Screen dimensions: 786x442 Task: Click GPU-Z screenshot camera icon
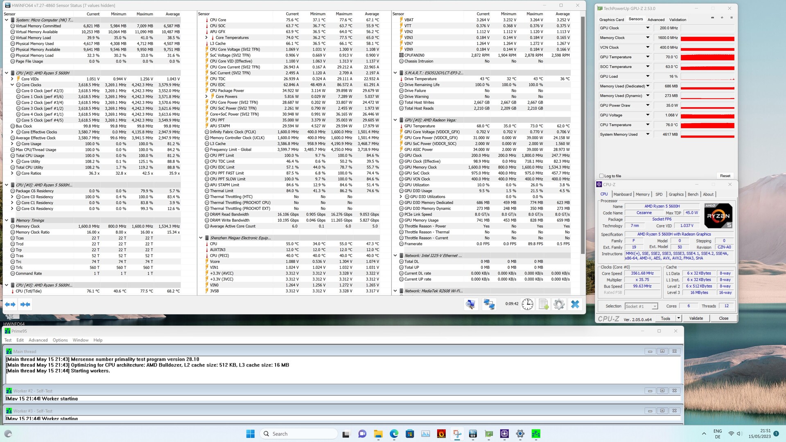click(x=712, y=18)
